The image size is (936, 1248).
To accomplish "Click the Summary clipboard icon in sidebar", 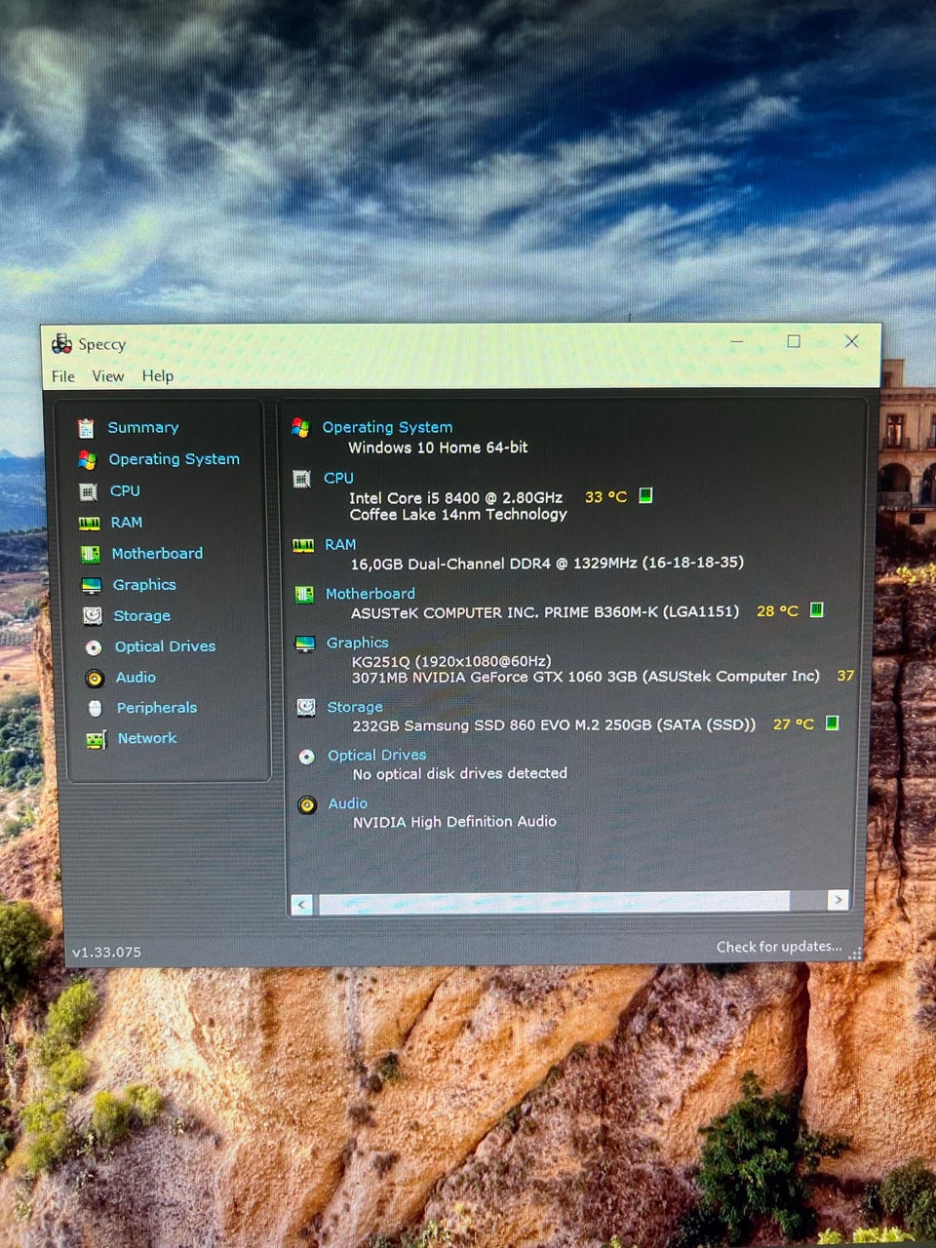I will tap(86, 428).
